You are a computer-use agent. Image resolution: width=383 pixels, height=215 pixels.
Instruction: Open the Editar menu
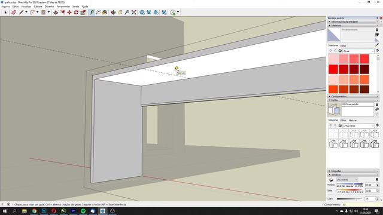16,7
